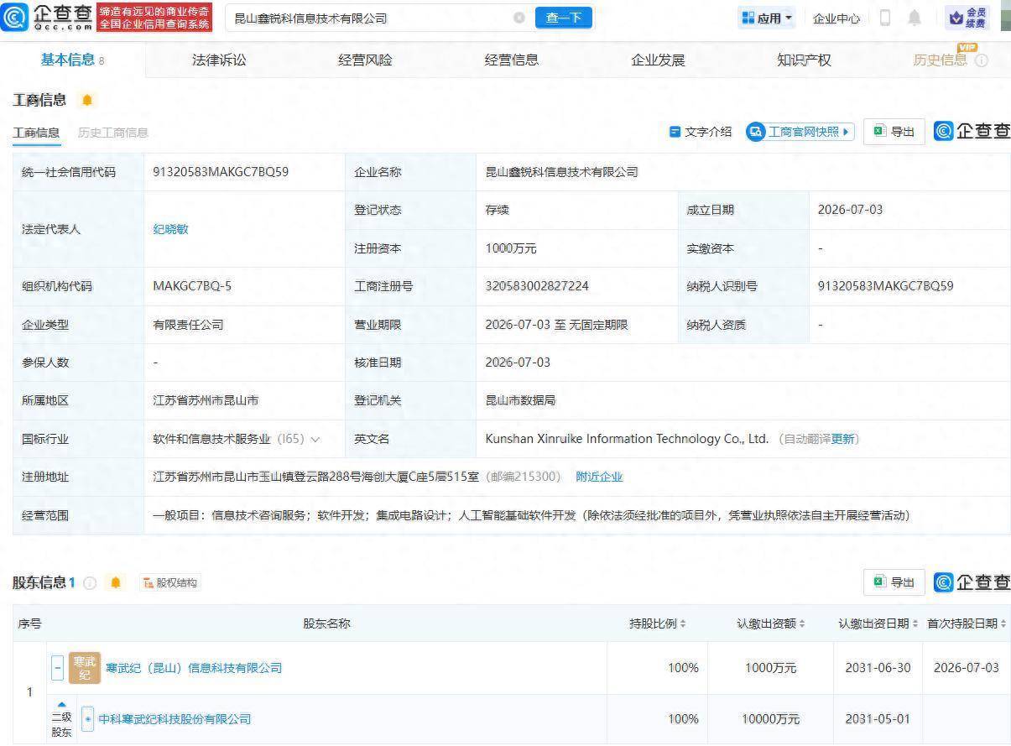The image size is (1011, 746).
Task: Click the English name Kunshan Xinruike text
Action: pyautogui.click(x=627, y=439)
